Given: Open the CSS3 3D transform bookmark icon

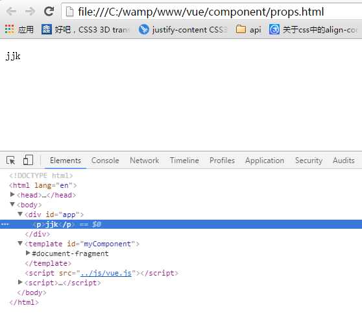Looking at the screenshot, I should (x=47, y=29).
